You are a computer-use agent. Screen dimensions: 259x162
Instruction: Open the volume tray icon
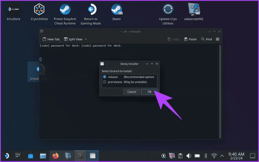point(189,156)
